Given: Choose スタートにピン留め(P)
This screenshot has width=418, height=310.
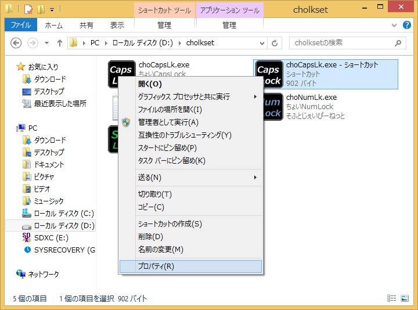Looking at the screenshot, I should 190,147.
